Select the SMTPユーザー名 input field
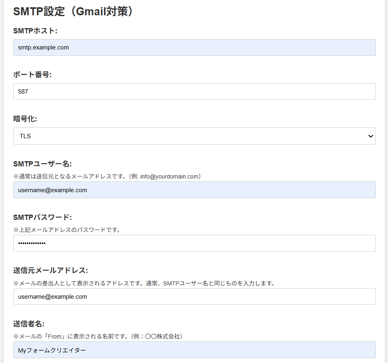Viewport: 388px width, 363px height. [x=194, y=190]
